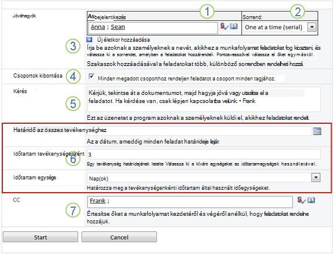Open the Sorrend order dropdown arrow
This screenshot has width=334, height=254.
coord(312,27)
